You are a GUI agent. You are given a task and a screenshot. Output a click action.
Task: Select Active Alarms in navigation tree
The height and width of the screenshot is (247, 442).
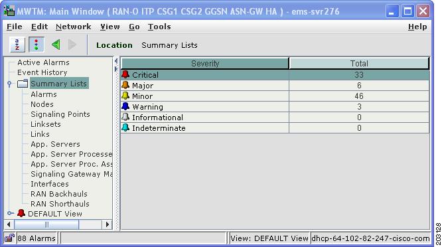tap(43, 62)
